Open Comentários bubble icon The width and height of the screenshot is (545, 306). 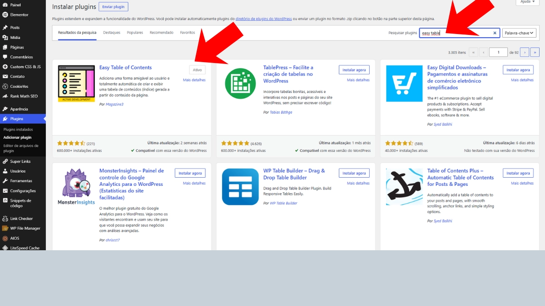point(5,57)
